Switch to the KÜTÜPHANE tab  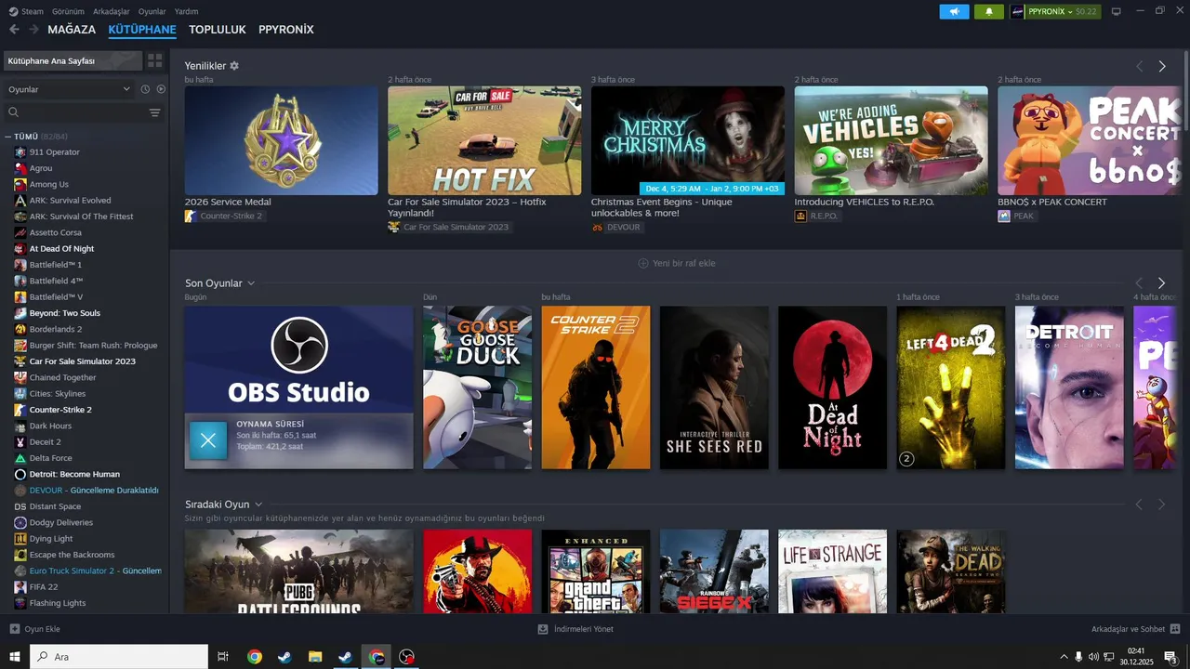[142, 30]
